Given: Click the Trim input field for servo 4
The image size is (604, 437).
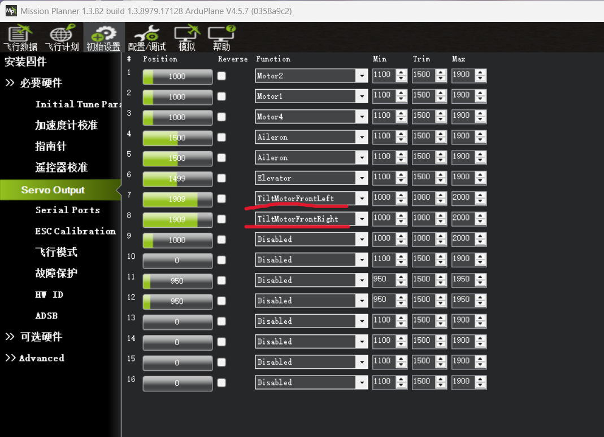Looking at the screenshot, I should (x=423, y=137).
